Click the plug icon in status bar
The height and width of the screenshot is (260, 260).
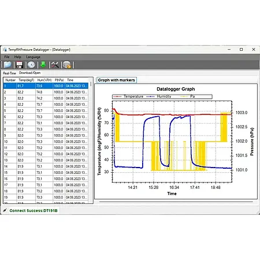pyautogui.click(x=5, y=210)
